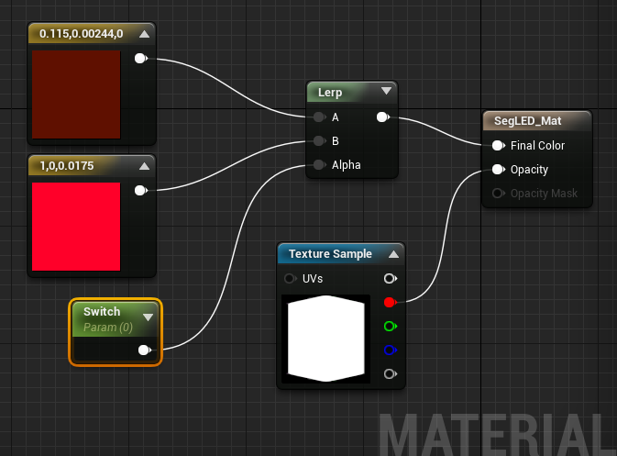617x456 pixels.
Task: Click the 1,0,0.0175 node title
Action: point(67,166)
